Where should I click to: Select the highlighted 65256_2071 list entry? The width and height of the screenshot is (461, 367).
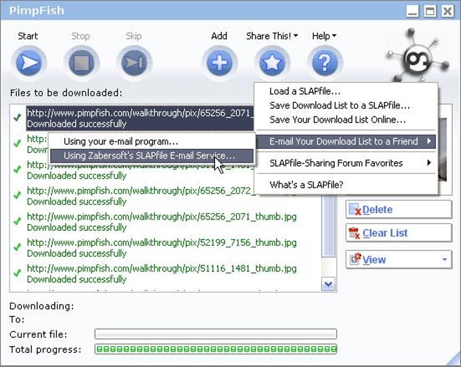[x=140, y=118]
